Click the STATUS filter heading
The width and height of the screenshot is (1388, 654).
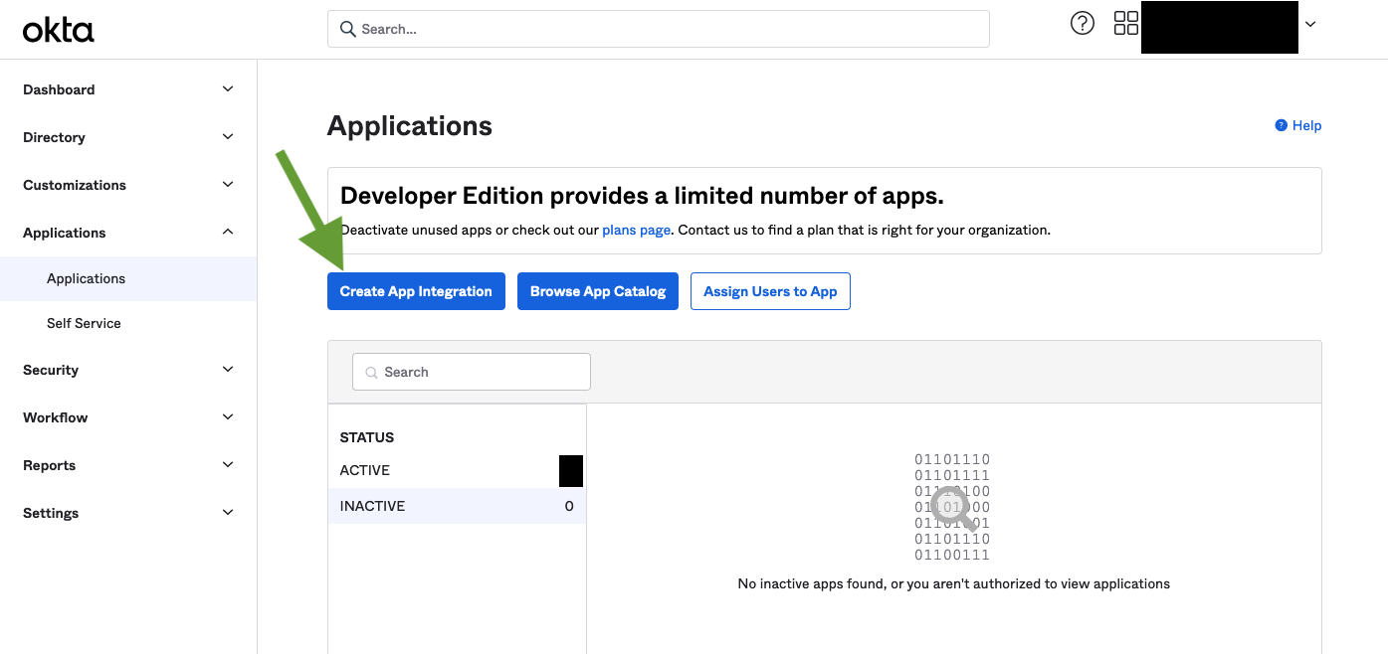(x=367, y=437)
